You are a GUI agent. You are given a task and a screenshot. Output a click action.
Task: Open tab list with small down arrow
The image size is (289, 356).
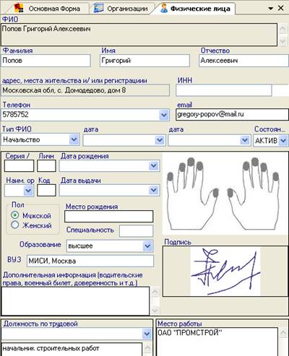271,9
